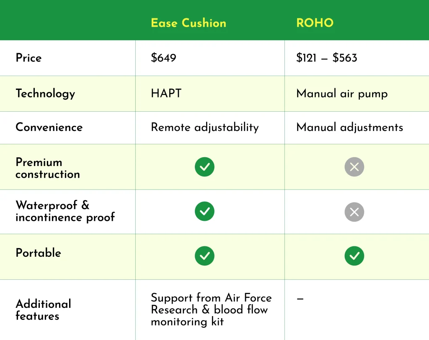
Task: Click the Price row label
Action: (28, 58)
